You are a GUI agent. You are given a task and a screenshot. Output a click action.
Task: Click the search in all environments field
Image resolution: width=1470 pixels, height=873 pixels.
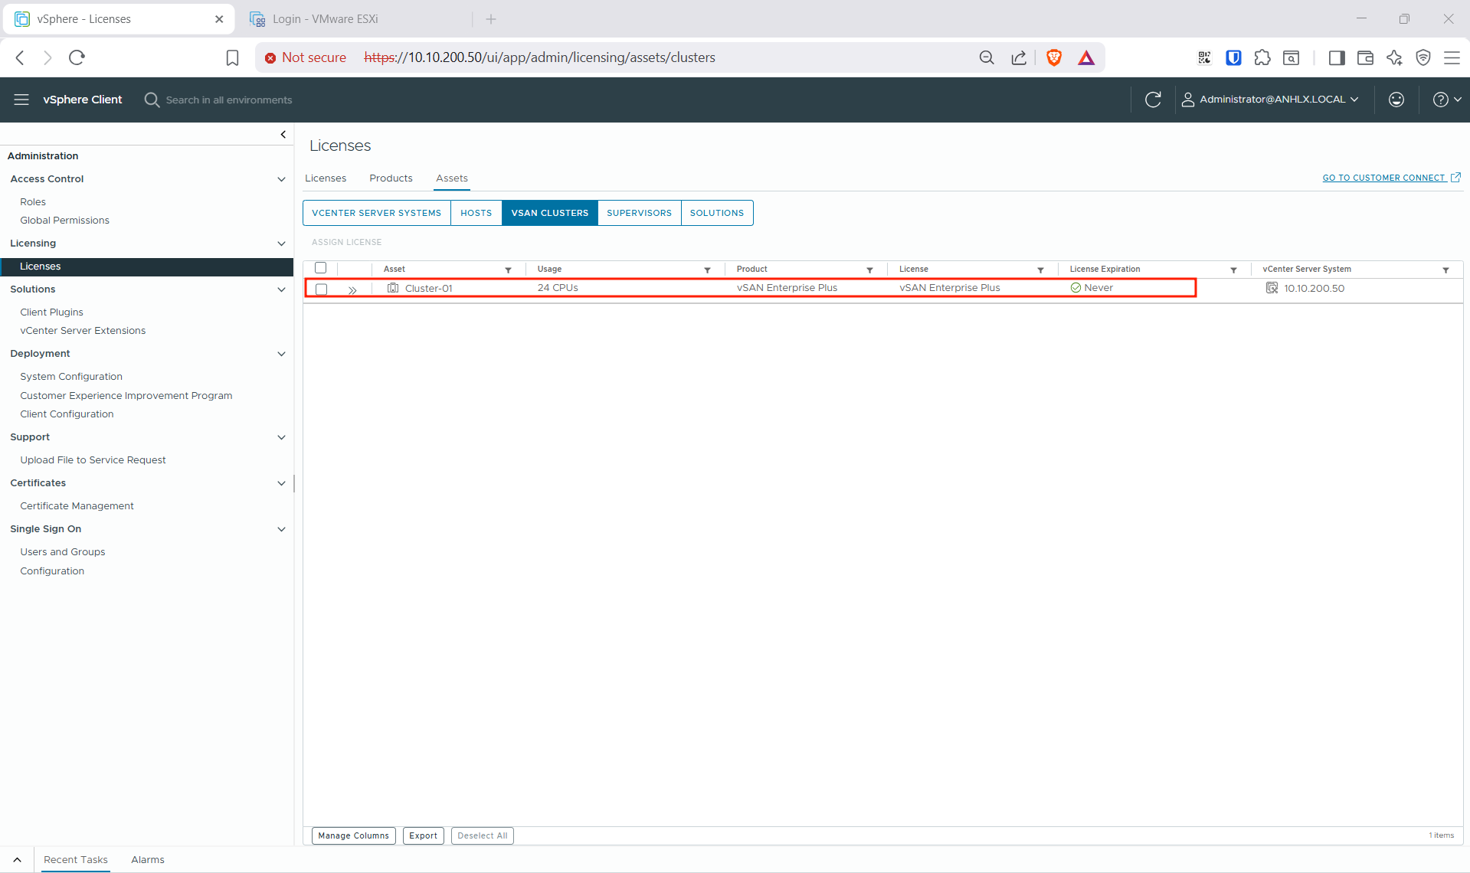click(x=229, y=100)
